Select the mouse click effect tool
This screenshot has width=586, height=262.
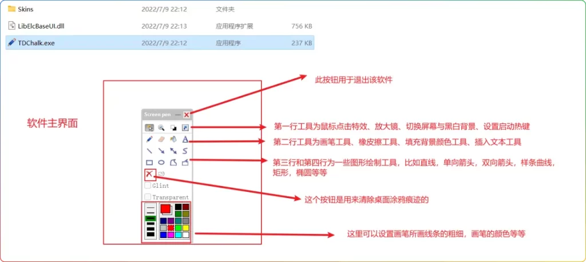(x=149, y=127)
